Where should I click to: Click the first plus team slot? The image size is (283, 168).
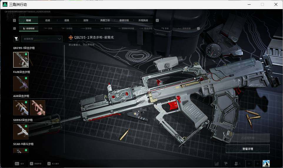point(249,164)
